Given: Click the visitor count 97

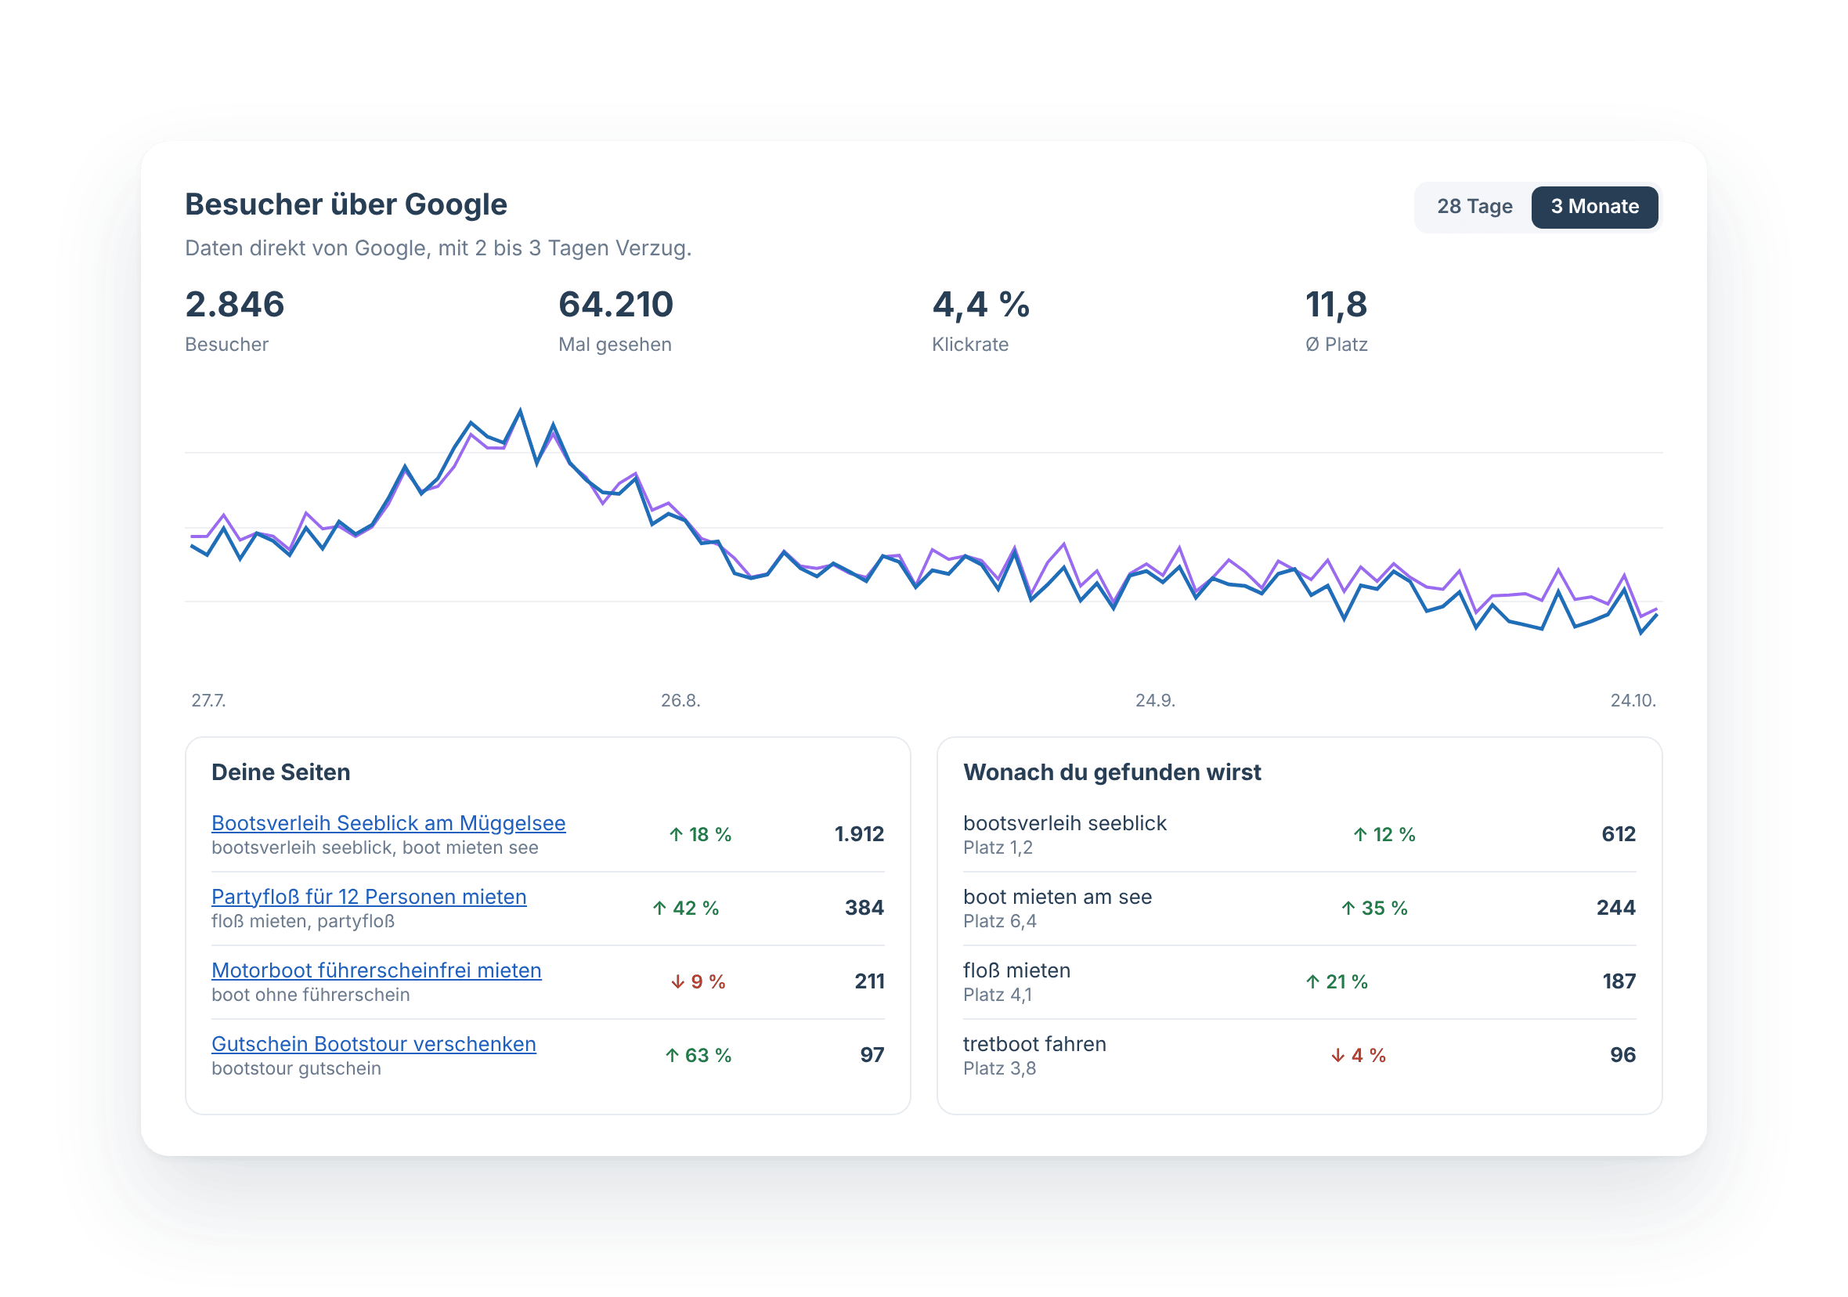Looking at the screenshot, I should pos(872,1055).
